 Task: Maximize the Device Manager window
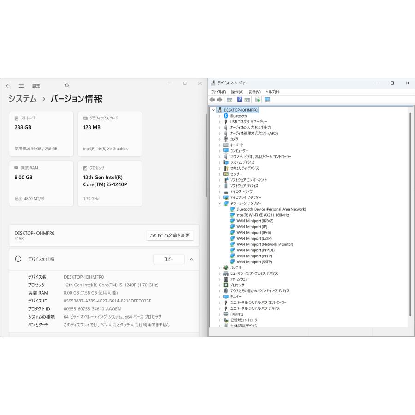(x=392, y=83)
